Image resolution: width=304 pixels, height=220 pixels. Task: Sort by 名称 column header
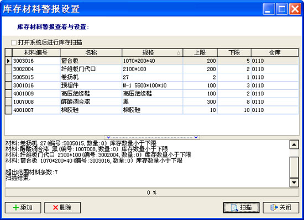click(91, 52)
